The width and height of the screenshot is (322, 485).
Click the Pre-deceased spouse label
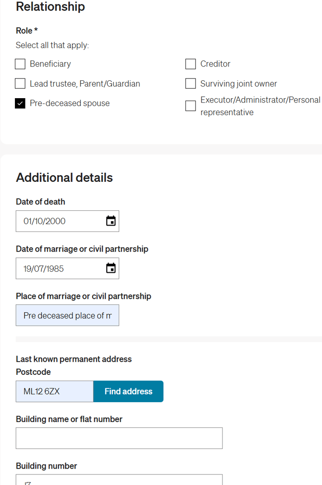pyautogui.click(x=70, y=103)
